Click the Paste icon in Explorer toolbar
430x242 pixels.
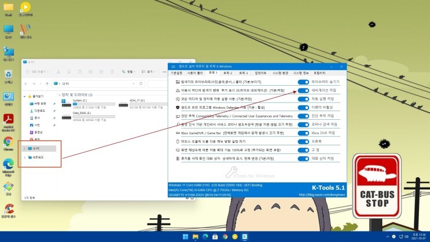80,72
